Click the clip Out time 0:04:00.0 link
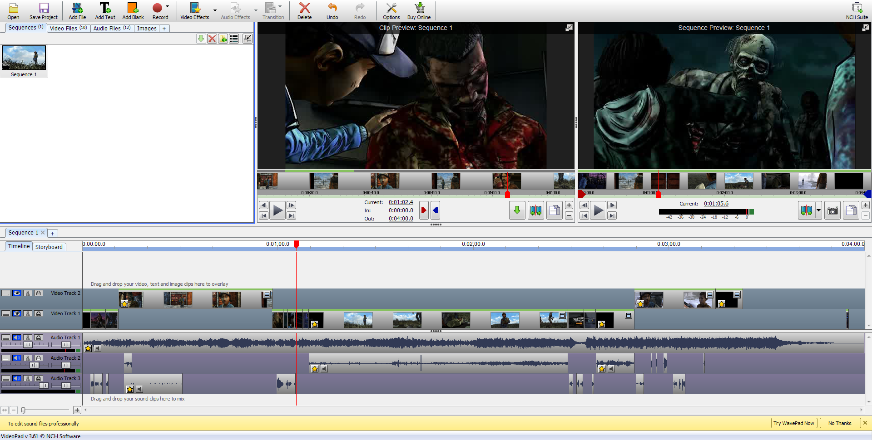Screen dimensions: 872x440 pos(401,219)
